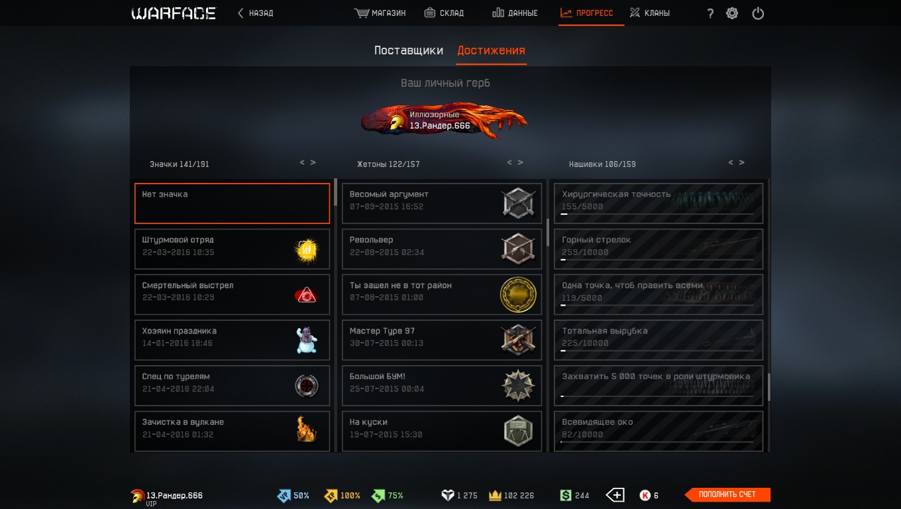The height and width of the screenshot is (509, 901).
Task: Open the help question mark icon
Action: [x=710, y=13]
